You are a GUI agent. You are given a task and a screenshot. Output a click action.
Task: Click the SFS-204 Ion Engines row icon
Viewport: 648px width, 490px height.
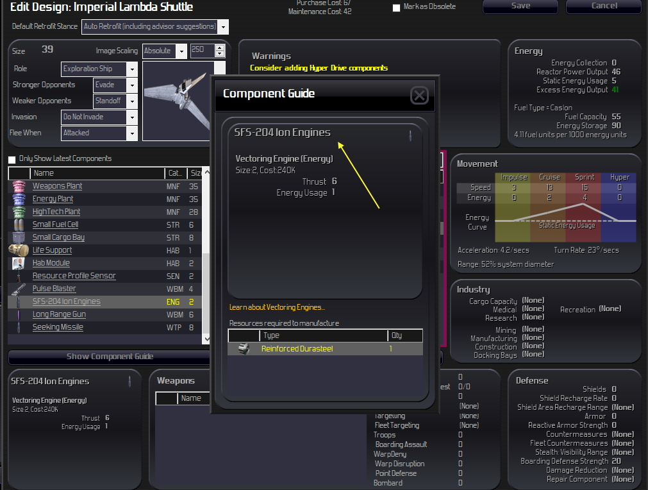19,302
